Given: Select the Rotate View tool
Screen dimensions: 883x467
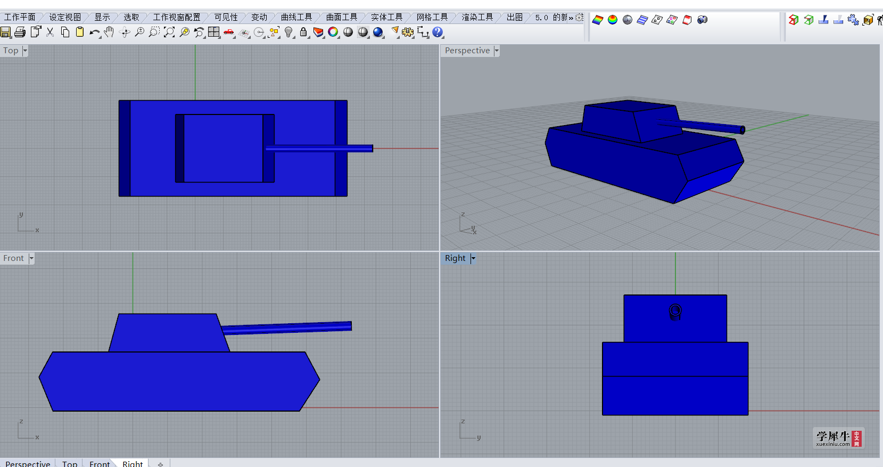Looking at the screenshot, I should (x=125, y=32).
